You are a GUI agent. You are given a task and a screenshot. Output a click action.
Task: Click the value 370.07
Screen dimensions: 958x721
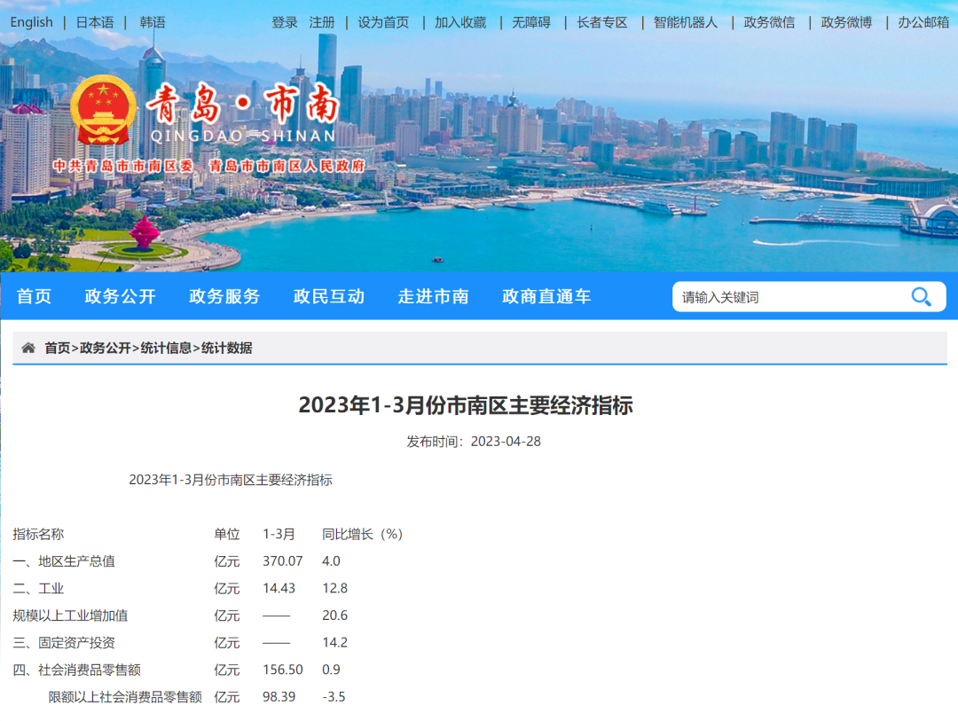point(283,560)
